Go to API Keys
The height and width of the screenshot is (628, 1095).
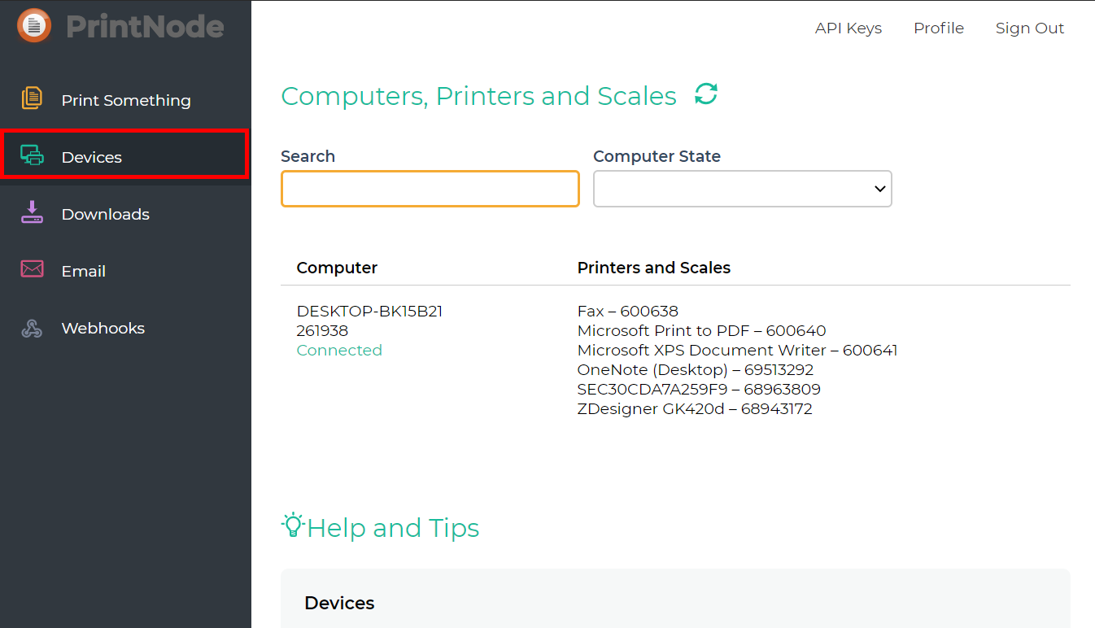click(848, 28)
